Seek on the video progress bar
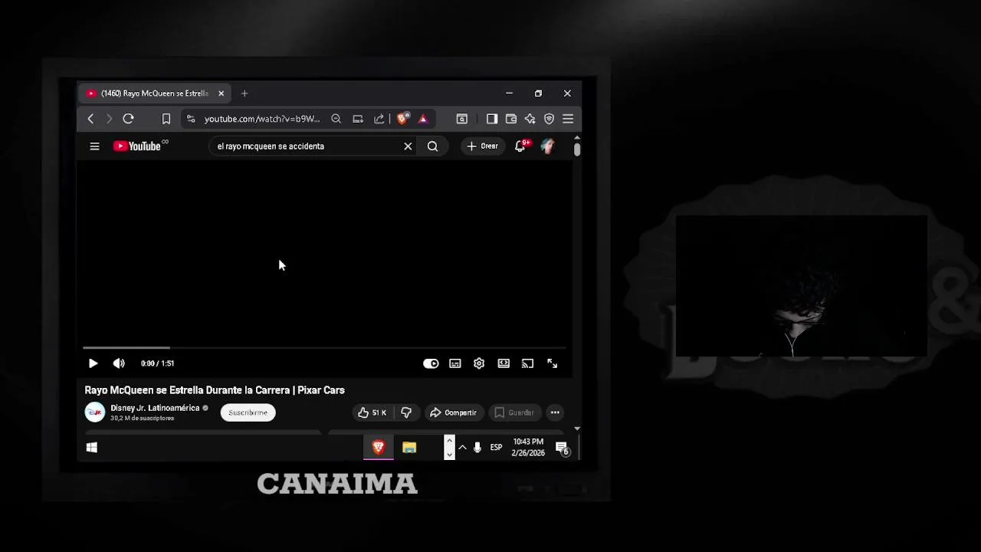 tap(324, 348)
